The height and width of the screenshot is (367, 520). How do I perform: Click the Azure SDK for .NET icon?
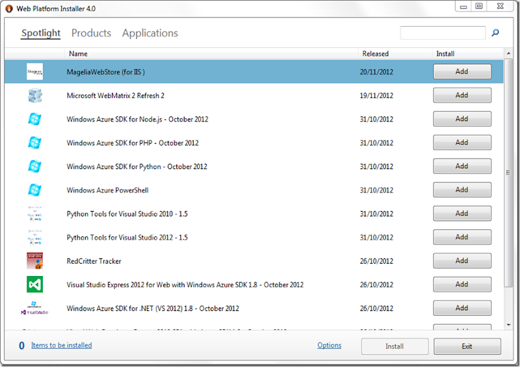pyautogui.click(x=34, y=309)
